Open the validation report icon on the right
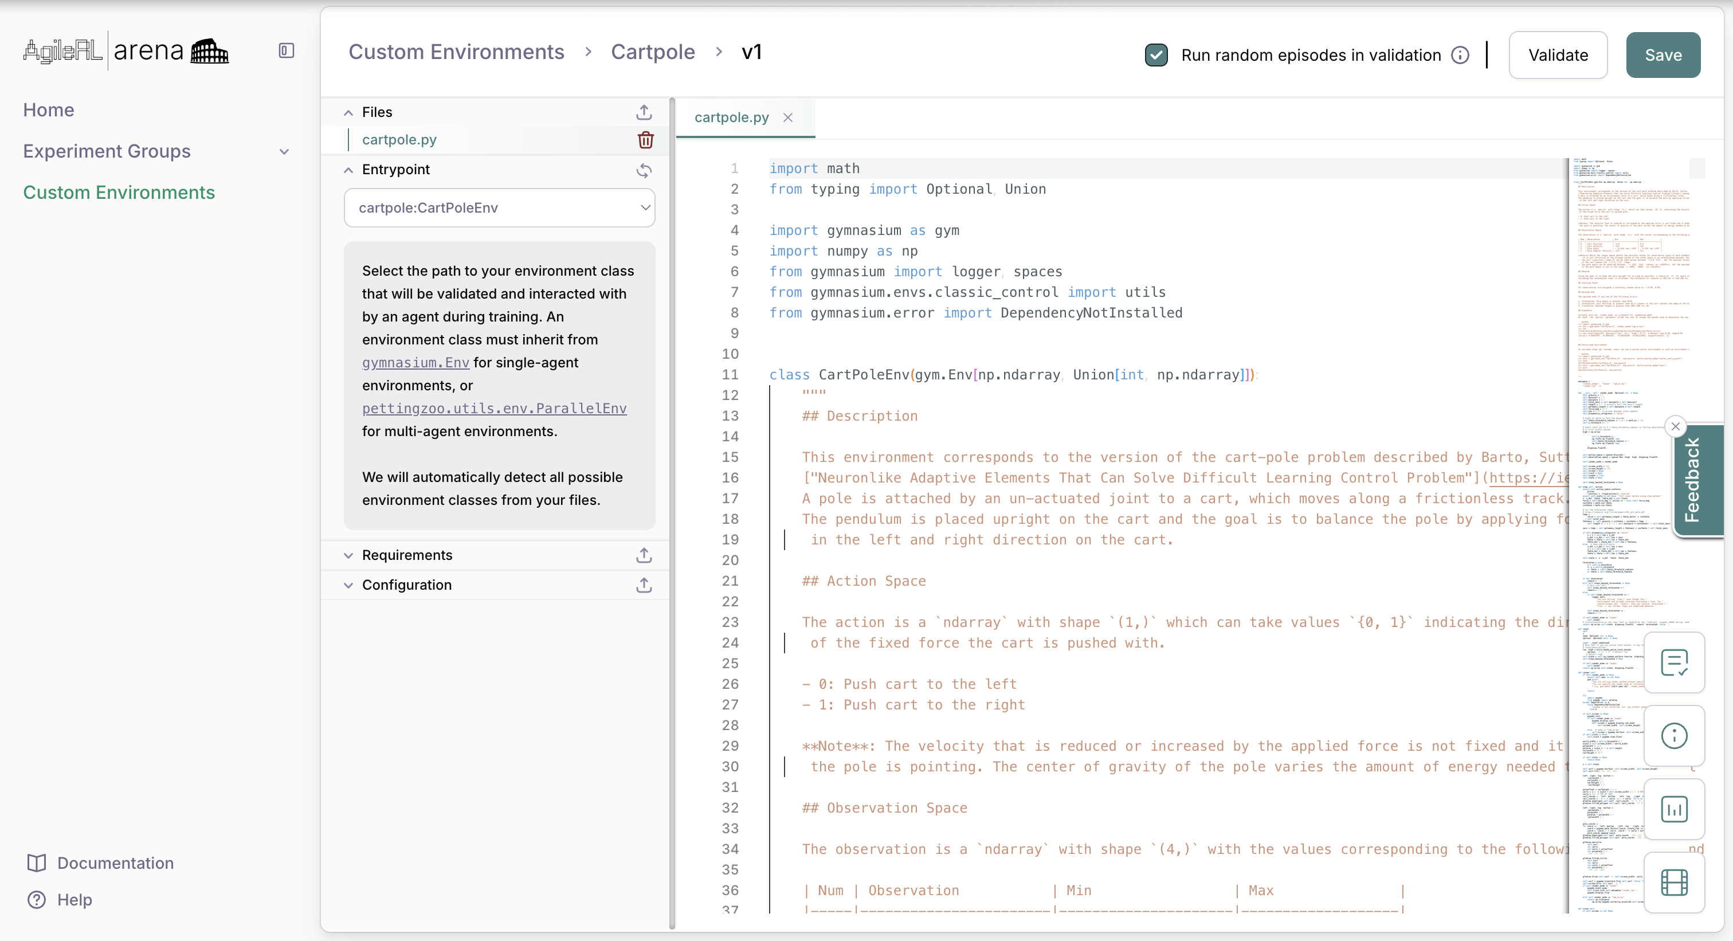The height and width of the screenshot is (941, 1733). pos(1675,662)
